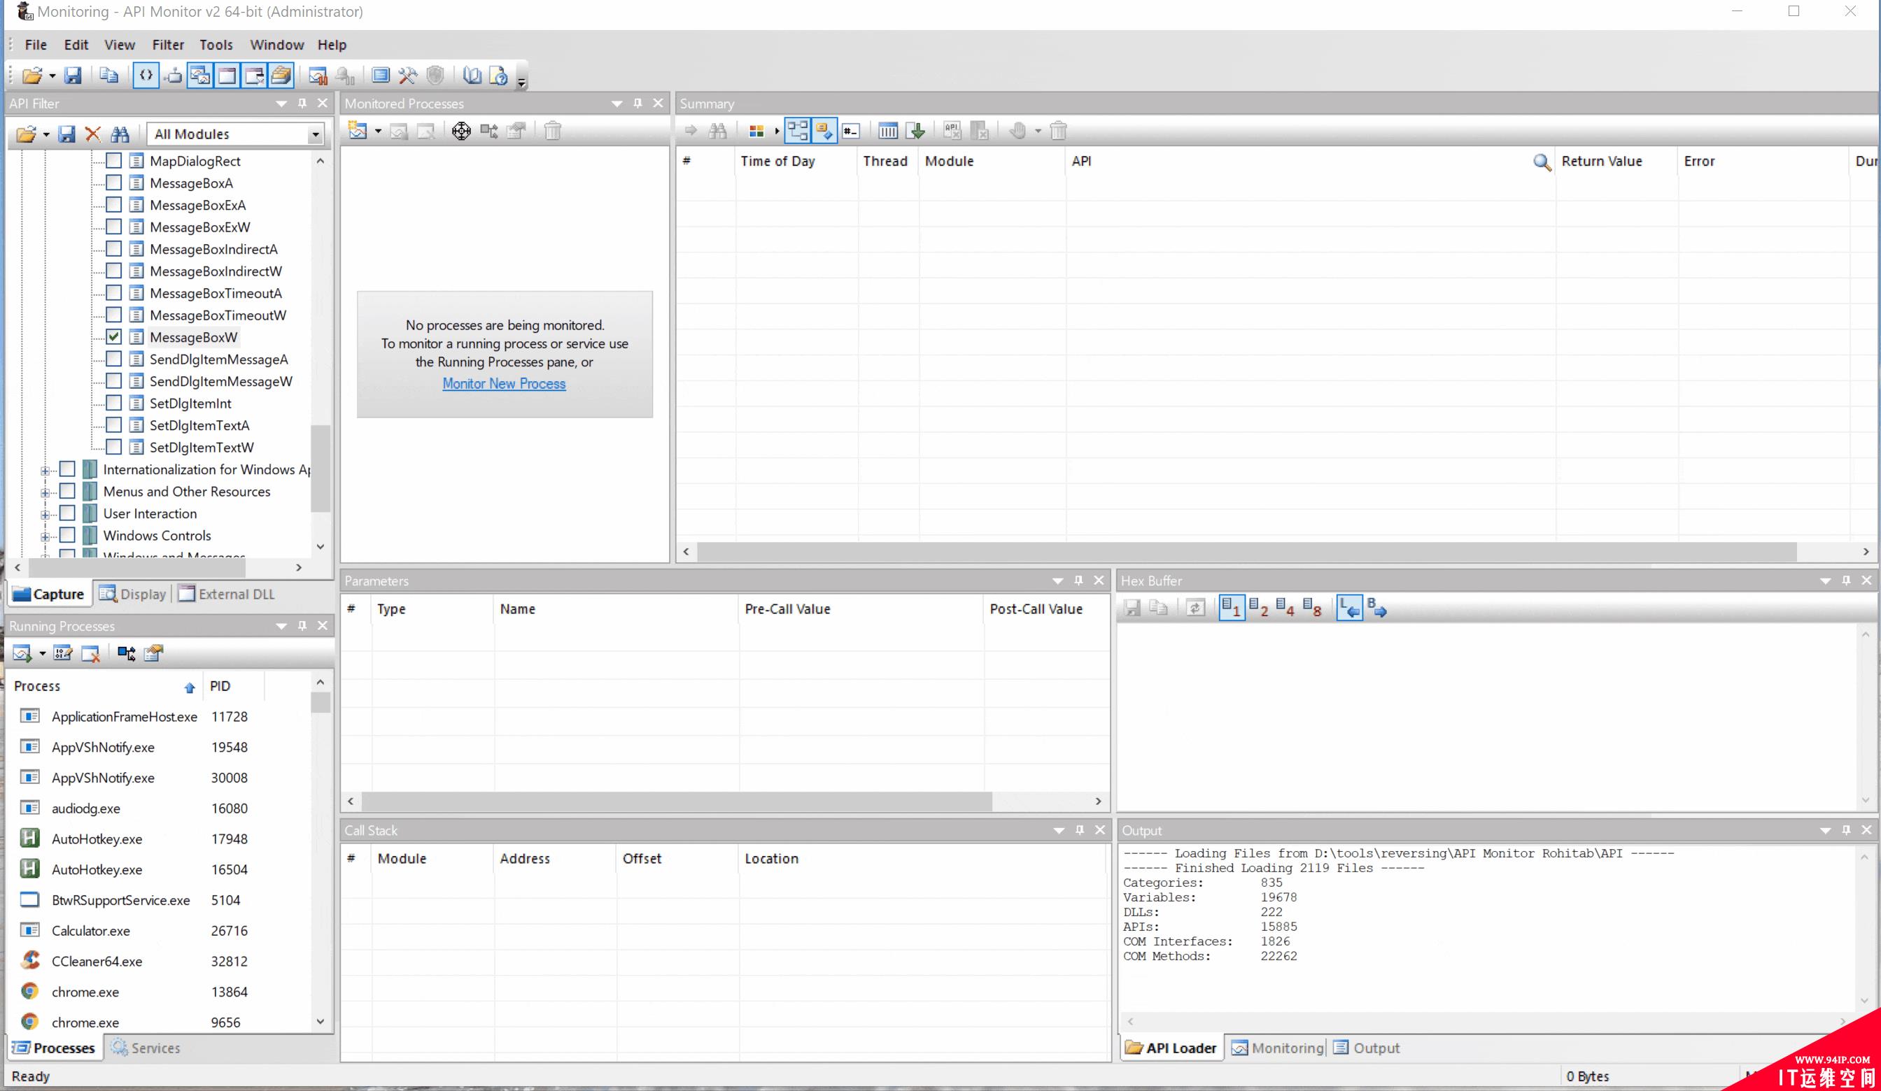Click the red X delete icon in API Filter
The width and height of the screenshot is (1881, 1091).
pyautogui.click(x=92, y=134)
